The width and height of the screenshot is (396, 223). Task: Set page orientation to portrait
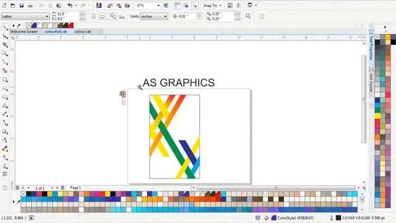coord(93,17)
